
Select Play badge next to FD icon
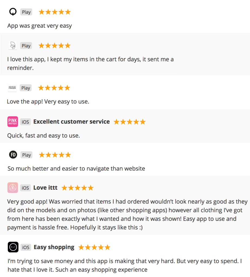click(26, 155)
